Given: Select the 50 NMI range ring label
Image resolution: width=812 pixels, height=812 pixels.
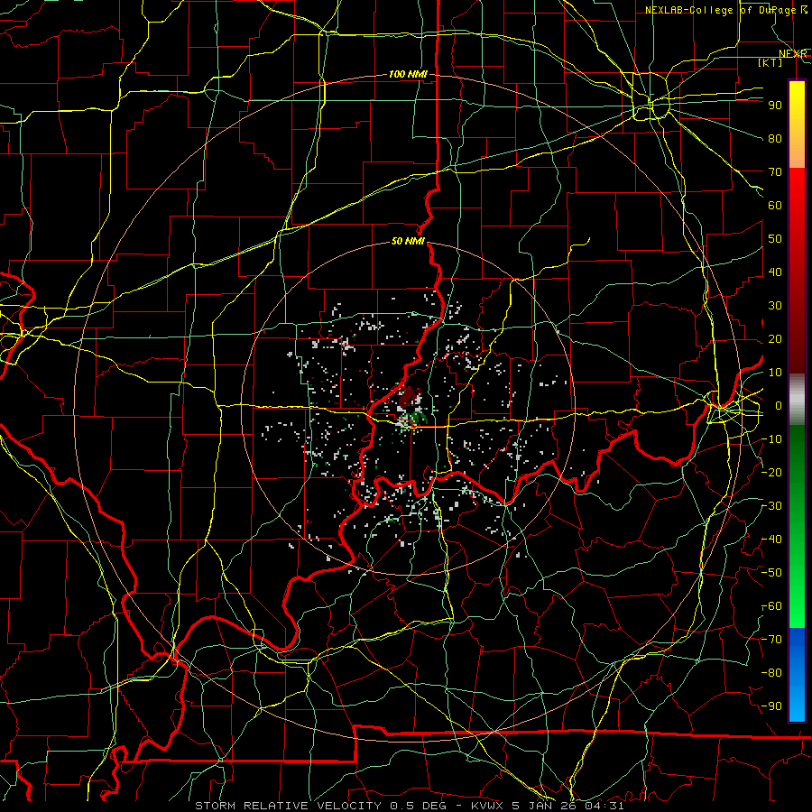Looking at the screenshot, I should click(x=408, y=241).
